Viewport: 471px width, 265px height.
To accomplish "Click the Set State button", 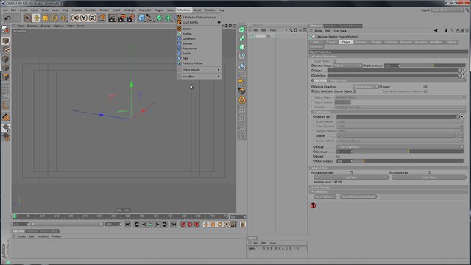I will pos(351,177).
